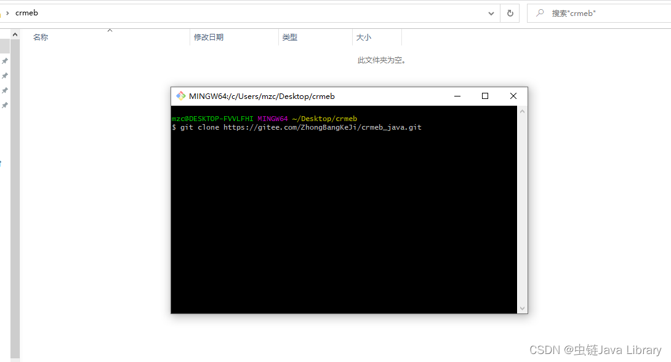Click the 此文件夹为空 message text
The height and width of the screenshot is (362, 671).
point(381,60)
